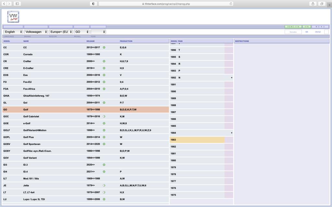
Task: Click the Safari address bar
Action: coord(166,4)
